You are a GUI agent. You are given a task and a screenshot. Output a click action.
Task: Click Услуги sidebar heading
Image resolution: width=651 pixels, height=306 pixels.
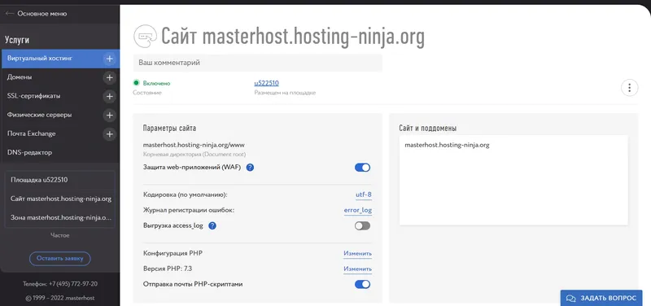[x=17, y=40]
